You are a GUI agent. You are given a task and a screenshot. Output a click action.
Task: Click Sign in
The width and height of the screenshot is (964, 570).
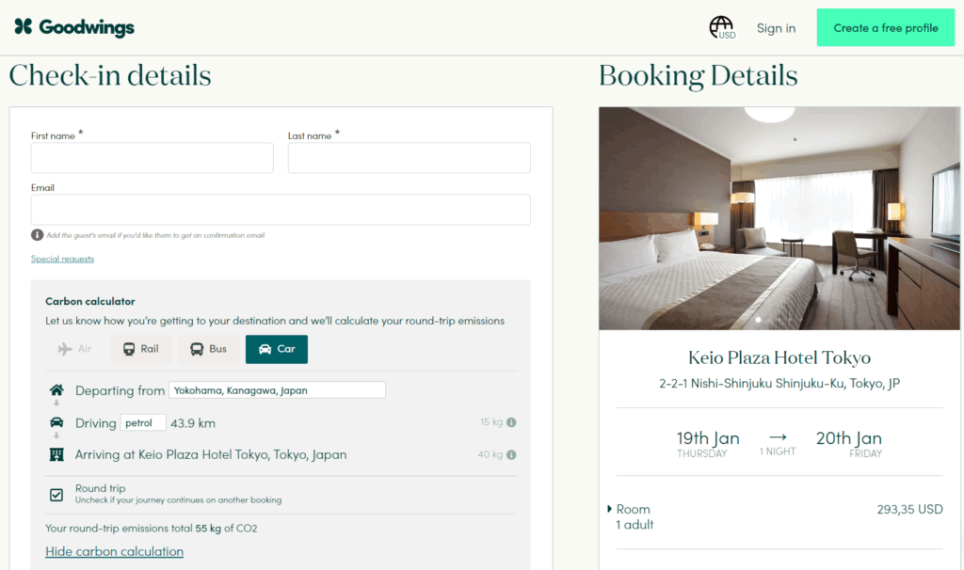tap(776, 28)
